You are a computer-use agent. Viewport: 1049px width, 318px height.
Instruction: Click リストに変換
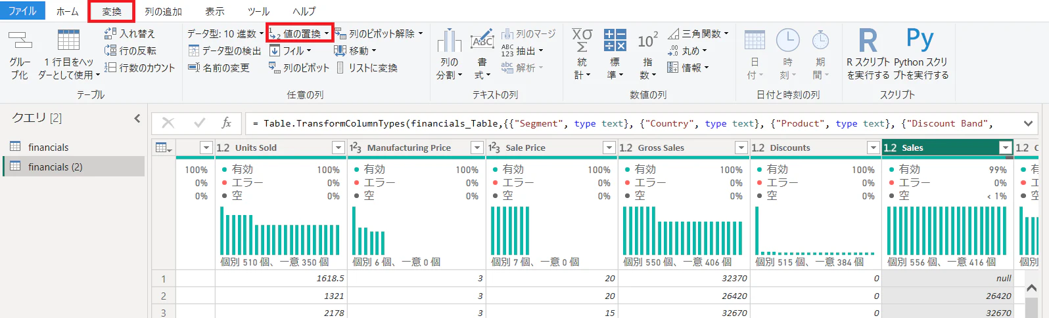point(367,68)
